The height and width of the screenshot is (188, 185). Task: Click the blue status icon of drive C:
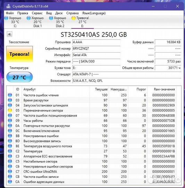[x=6, y=18]
